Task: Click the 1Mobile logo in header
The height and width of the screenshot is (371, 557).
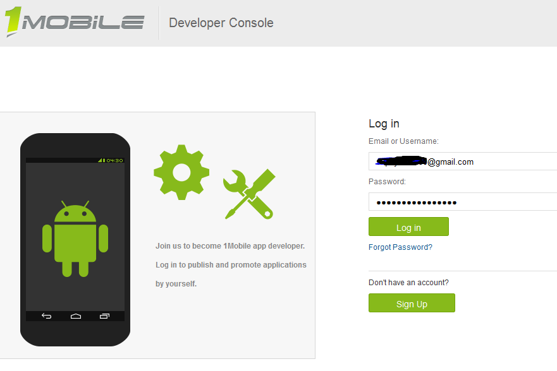Action: click(x=74, y=21)
